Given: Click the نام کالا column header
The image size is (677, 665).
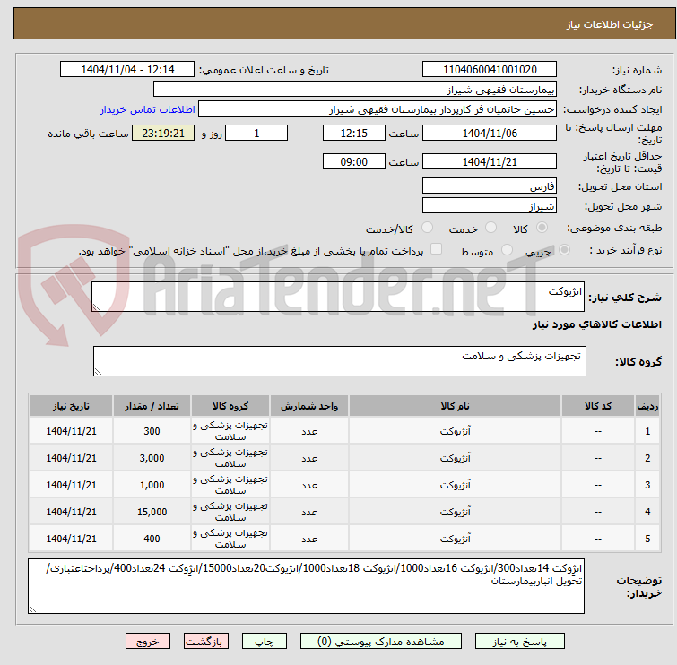Looking at the screenshot, I should tap(455, 406).
